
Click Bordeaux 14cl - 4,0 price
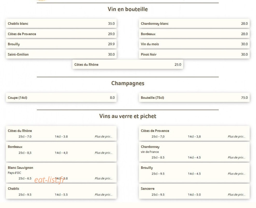click(x=61, y=153)
